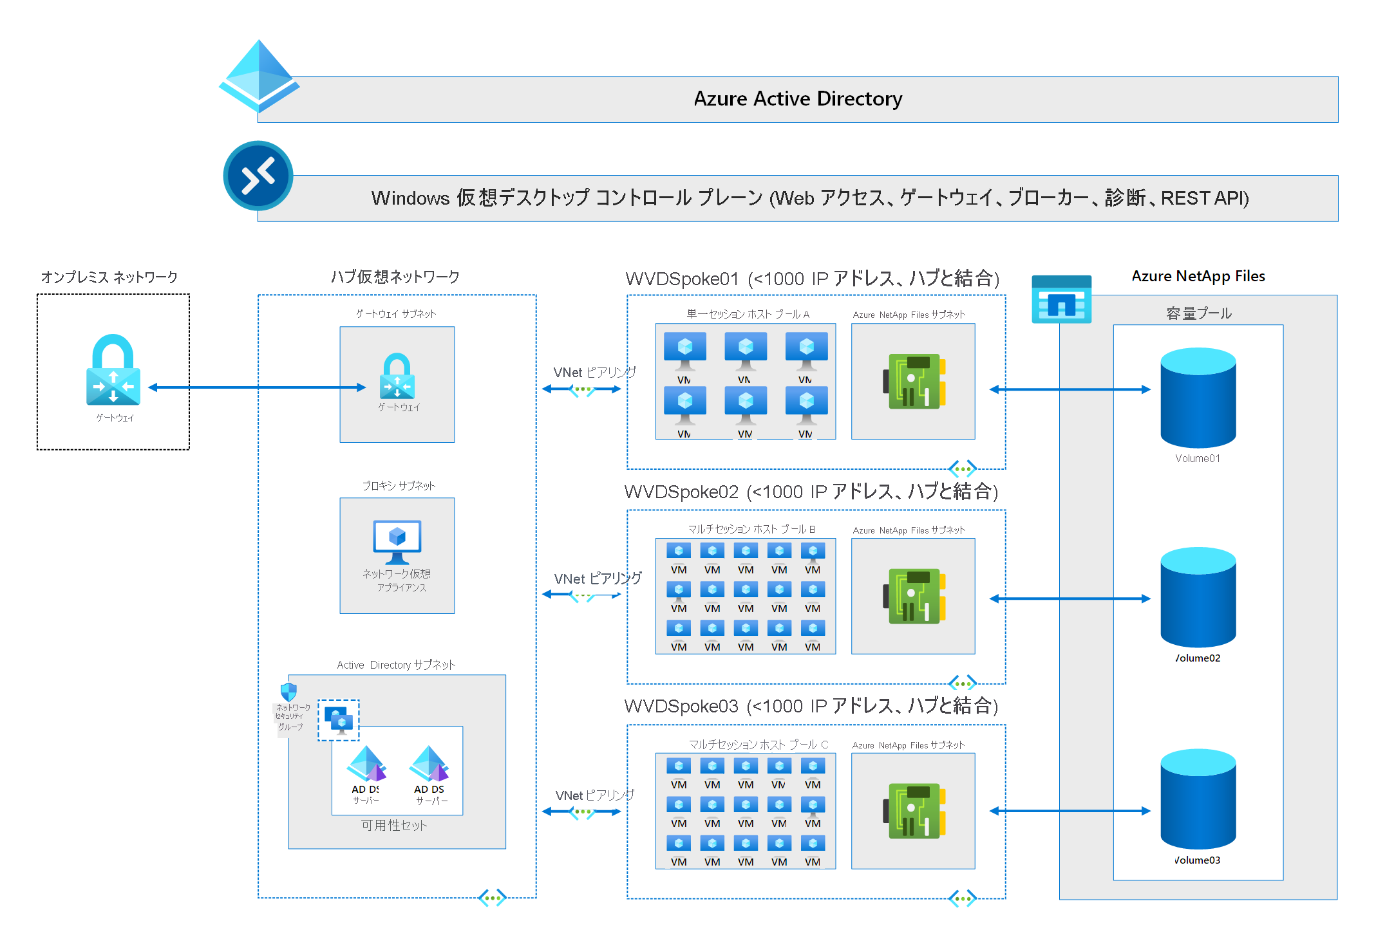The image size is (1376, 937).
Task: Click NetApp Files サブネット label in WVDSpoke01
Action: click(909, 315)
